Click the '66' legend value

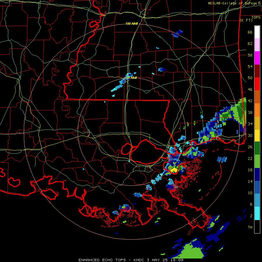(x=250, y=32)
